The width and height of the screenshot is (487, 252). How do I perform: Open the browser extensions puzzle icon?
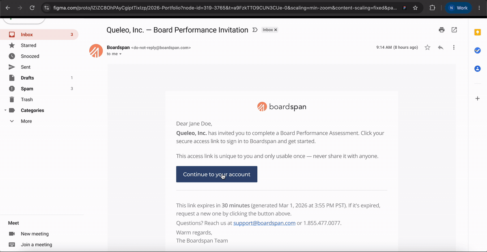(x=432, y=8)
